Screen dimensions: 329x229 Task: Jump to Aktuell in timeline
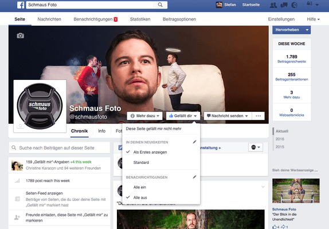282,131
